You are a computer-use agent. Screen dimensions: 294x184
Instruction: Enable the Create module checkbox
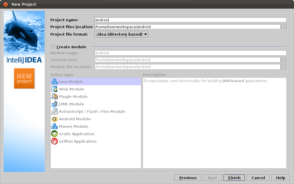(x=53, y=47)
